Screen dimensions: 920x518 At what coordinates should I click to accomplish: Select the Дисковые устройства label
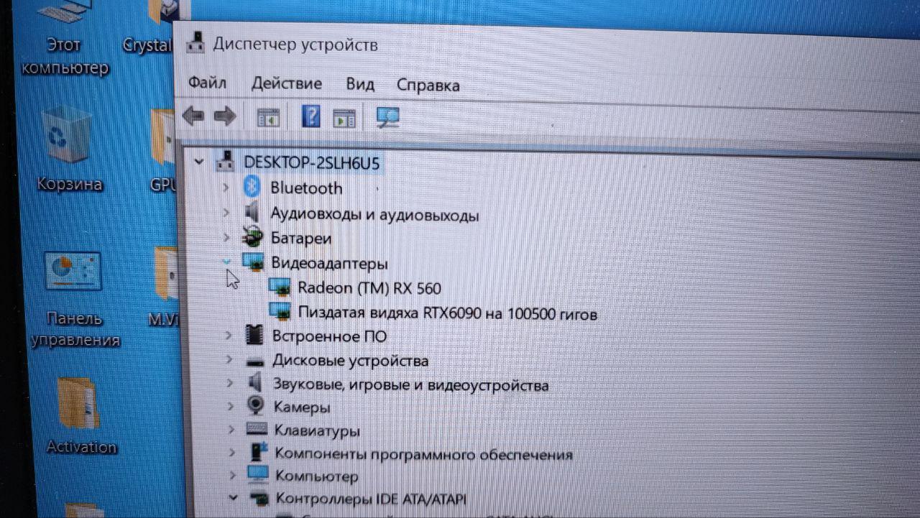pos(350,361)
